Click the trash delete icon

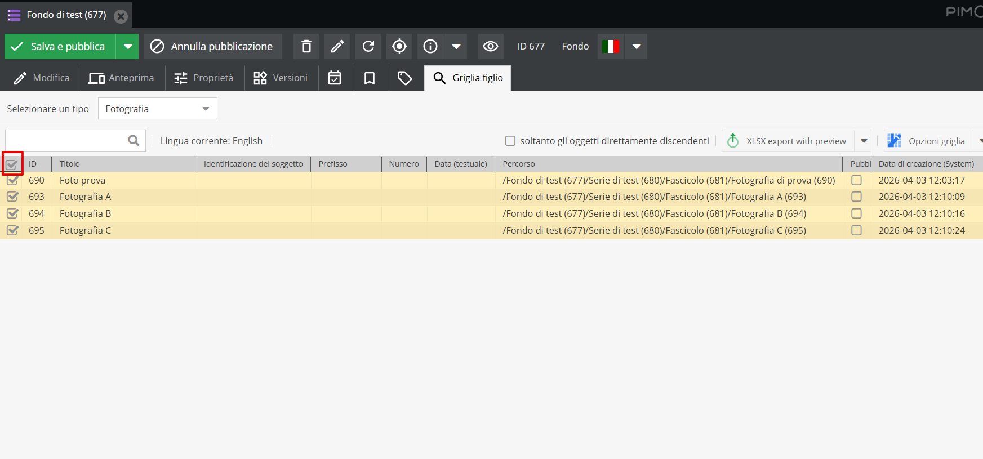[306, 46]
